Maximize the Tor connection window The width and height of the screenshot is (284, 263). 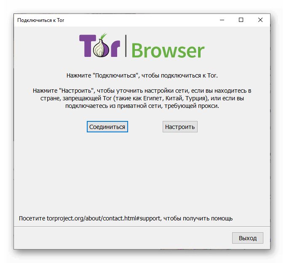point(241,20)
